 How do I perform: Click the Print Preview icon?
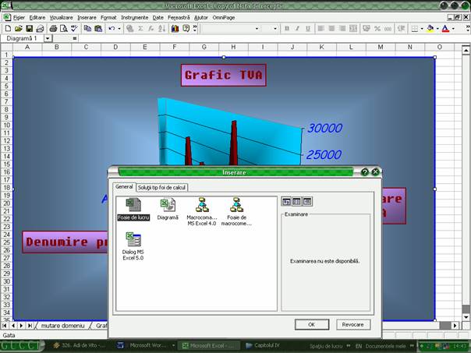(64, 29)
